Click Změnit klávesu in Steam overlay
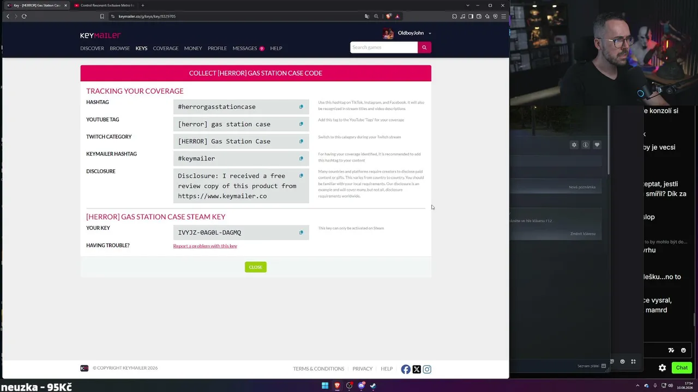 tap(583, 234)
